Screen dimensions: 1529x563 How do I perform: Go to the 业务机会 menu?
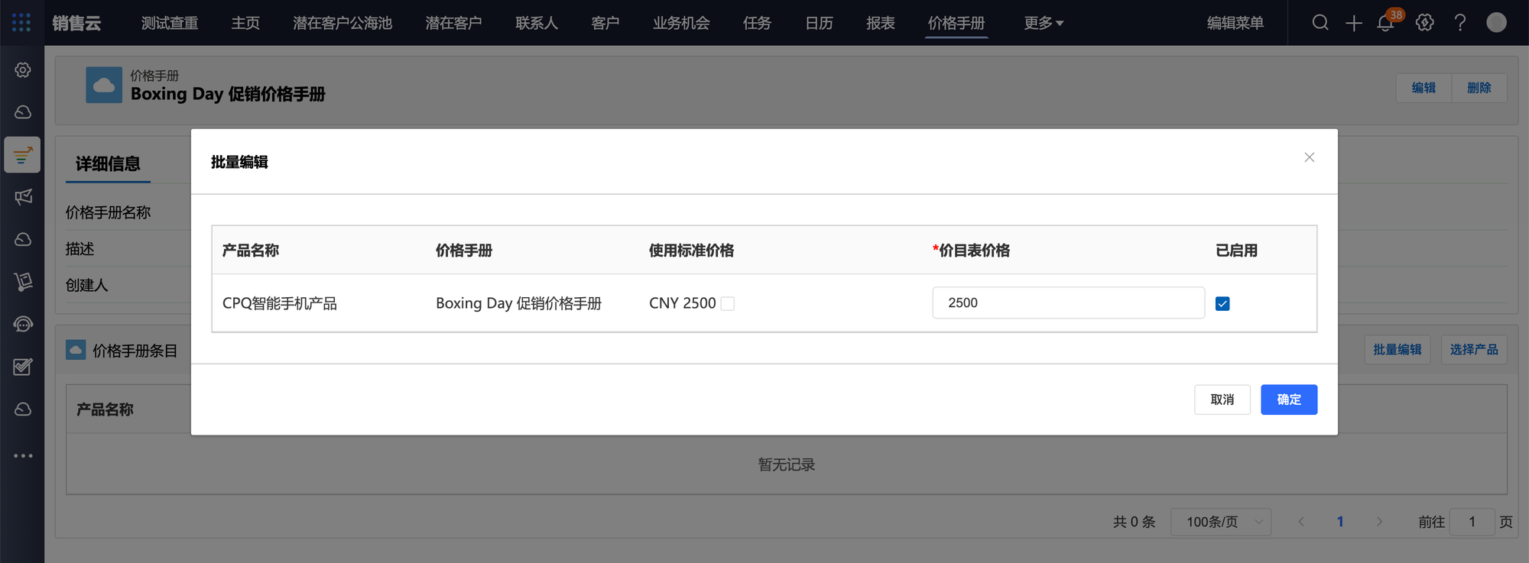pos(681,23)
